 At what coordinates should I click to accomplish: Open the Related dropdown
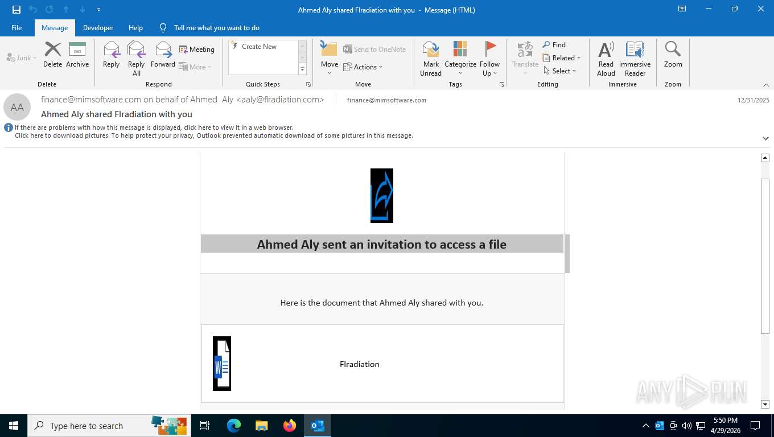pos(562,57)
